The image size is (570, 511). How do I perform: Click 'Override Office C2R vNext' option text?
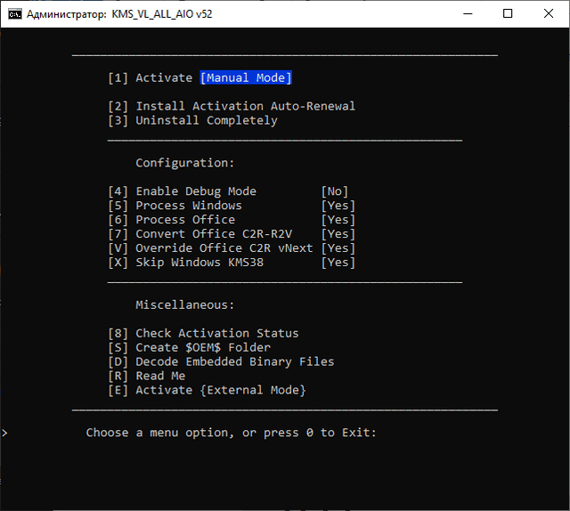pos(224,248)
